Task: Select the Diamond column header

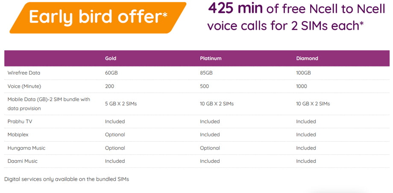Action: (x=307, y=58)
